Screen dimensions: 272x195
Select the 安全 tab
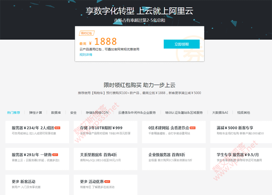pyautogui.click(x=73, y=113)
